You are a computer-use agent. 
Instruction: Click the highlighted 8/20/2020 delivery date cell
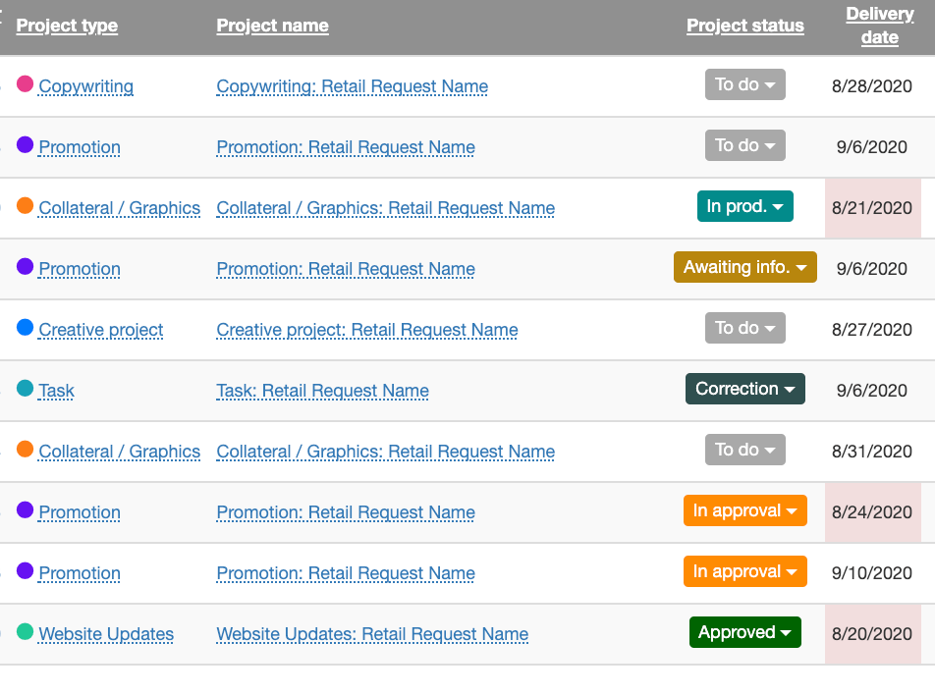(x=873, y=634)
